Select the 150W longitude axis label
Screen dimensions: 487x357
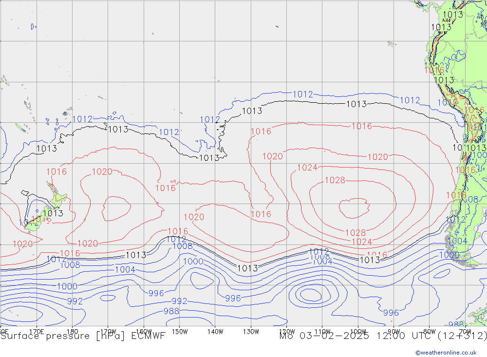pos(180,331)
